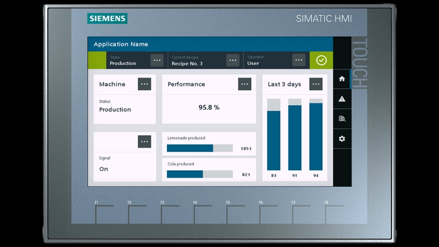Click the F6 function key
439x247 pixels.
pos(269,213)
